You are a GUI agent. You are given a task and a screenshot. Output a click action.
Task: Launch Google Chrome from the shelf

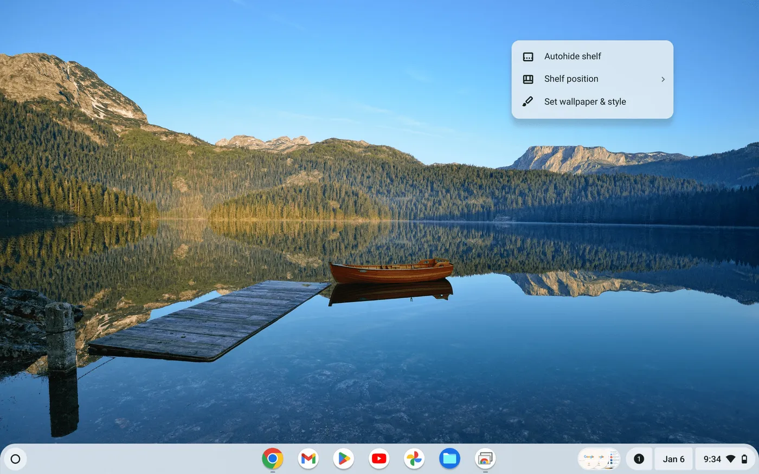(x=273, y=459)
